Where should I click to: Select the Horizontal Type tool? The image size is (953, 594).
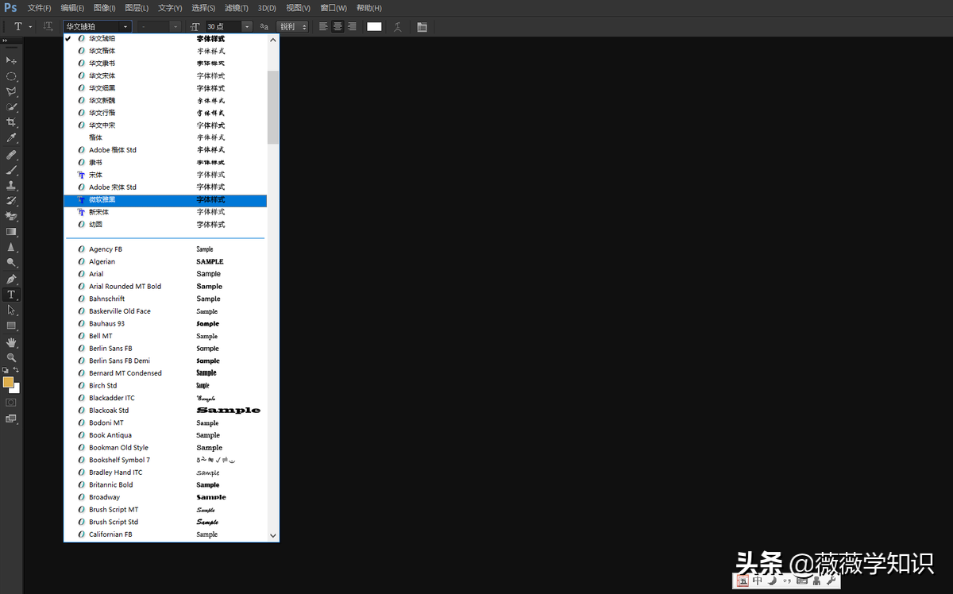point(11,295)
